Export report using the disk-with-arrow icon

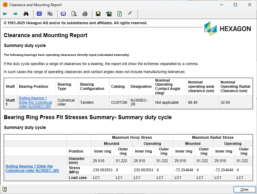[x=109, y=14]
